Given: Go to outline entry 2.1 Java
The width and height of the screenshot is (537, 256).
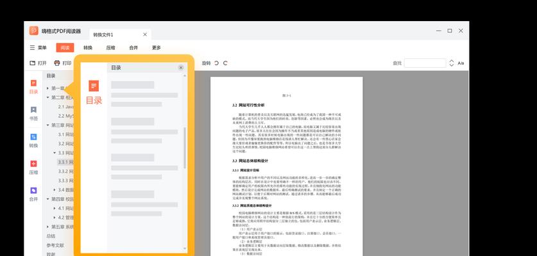Looking at the screenshot, I should point(66,107).
